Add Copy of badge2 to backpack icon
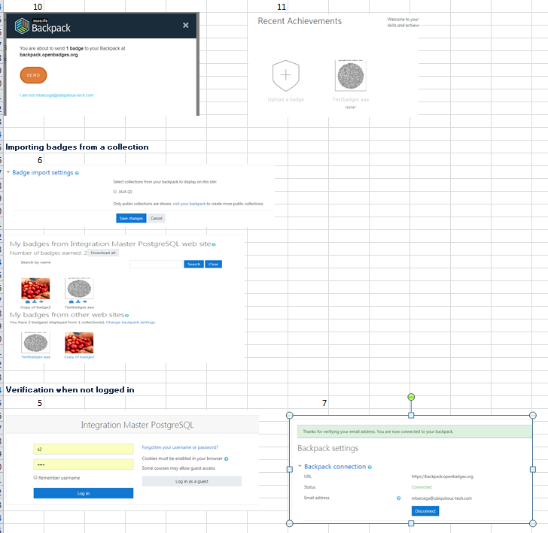The width and height of the screenshot is (548, 533). click(x=28, y=301)
